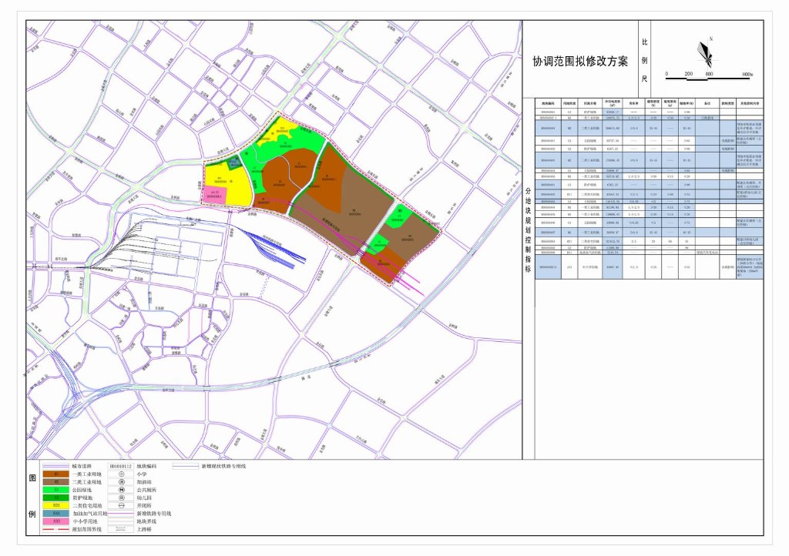Click the 协调范围拟修改方案 title text
The height and width of the screenshot is (556, 789).
click(x=580, y=61)
